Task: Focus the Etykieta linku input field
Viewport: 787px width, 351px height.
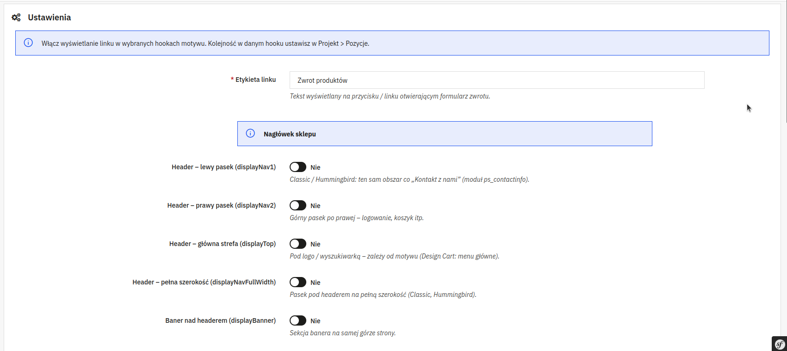Action: click(497, 80)
